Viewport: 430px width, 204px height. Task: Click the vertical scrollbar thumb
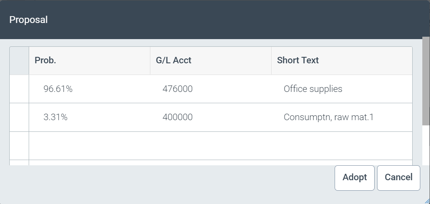tap(426, 81)
